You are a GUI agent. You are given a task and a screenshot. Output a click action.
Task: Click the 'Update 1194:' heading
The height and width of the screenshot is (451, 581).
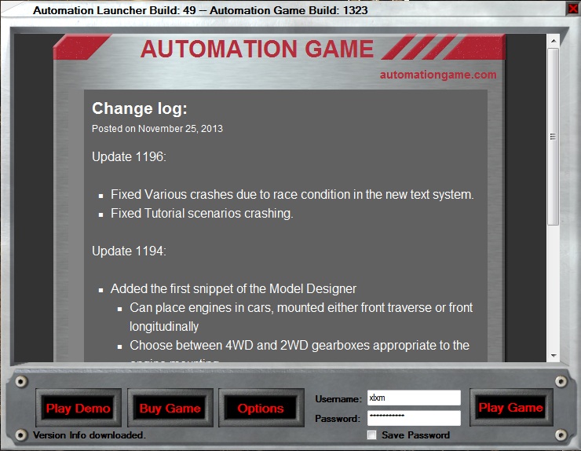tap(129, 251)
